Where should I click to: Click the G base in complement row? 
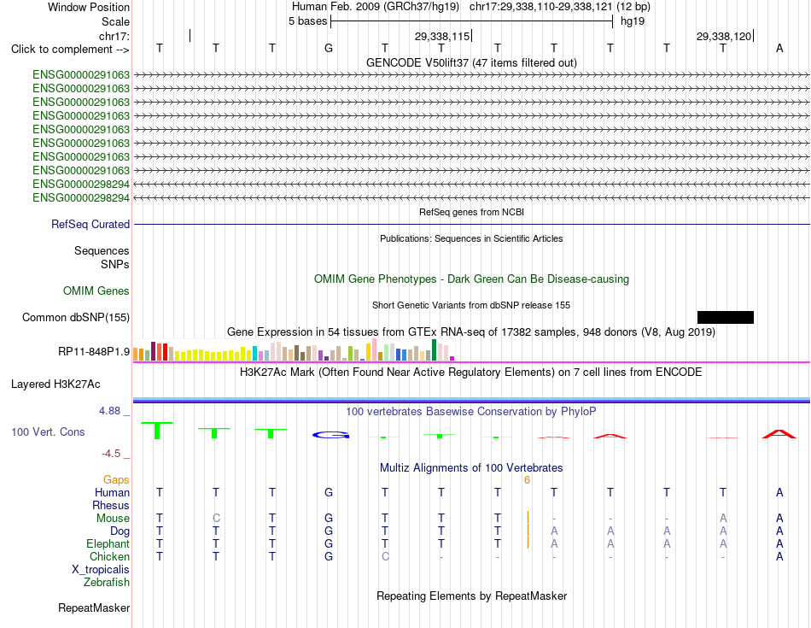tap(329, 48)
